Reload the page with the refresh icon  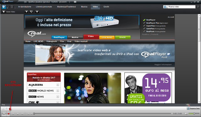(31, 12)
